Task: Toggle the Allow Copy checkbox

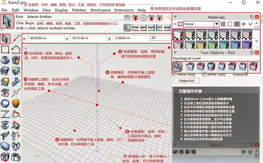Action: pyautogui.click(x=204, y=74)
